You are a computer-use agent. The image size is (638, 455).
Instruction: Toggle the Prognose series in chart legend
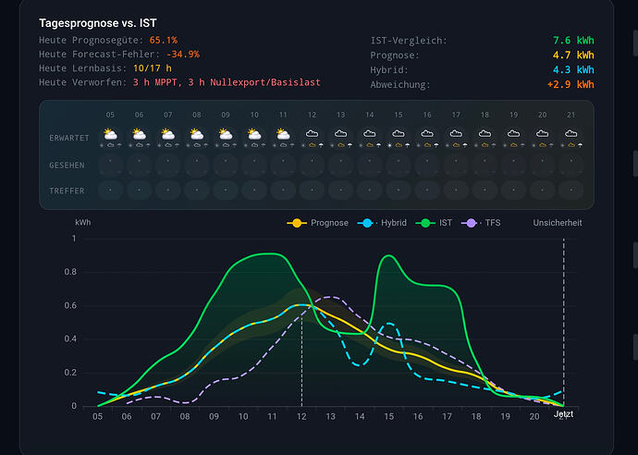[x=318, y=223]
